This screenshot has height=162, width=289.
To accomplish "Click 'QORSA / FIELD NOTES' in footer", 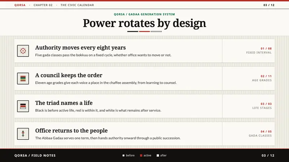I will (35, 156).
